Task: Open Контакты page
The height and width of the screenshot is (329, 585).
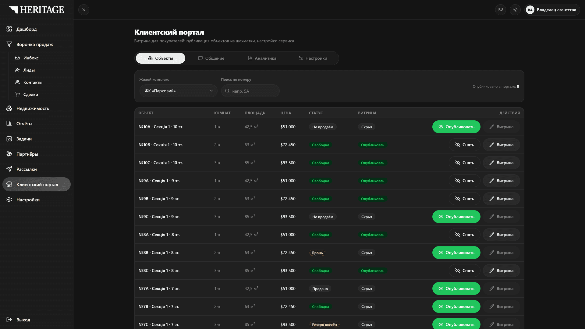Action: pyautogui.click(x=41, y=82)
